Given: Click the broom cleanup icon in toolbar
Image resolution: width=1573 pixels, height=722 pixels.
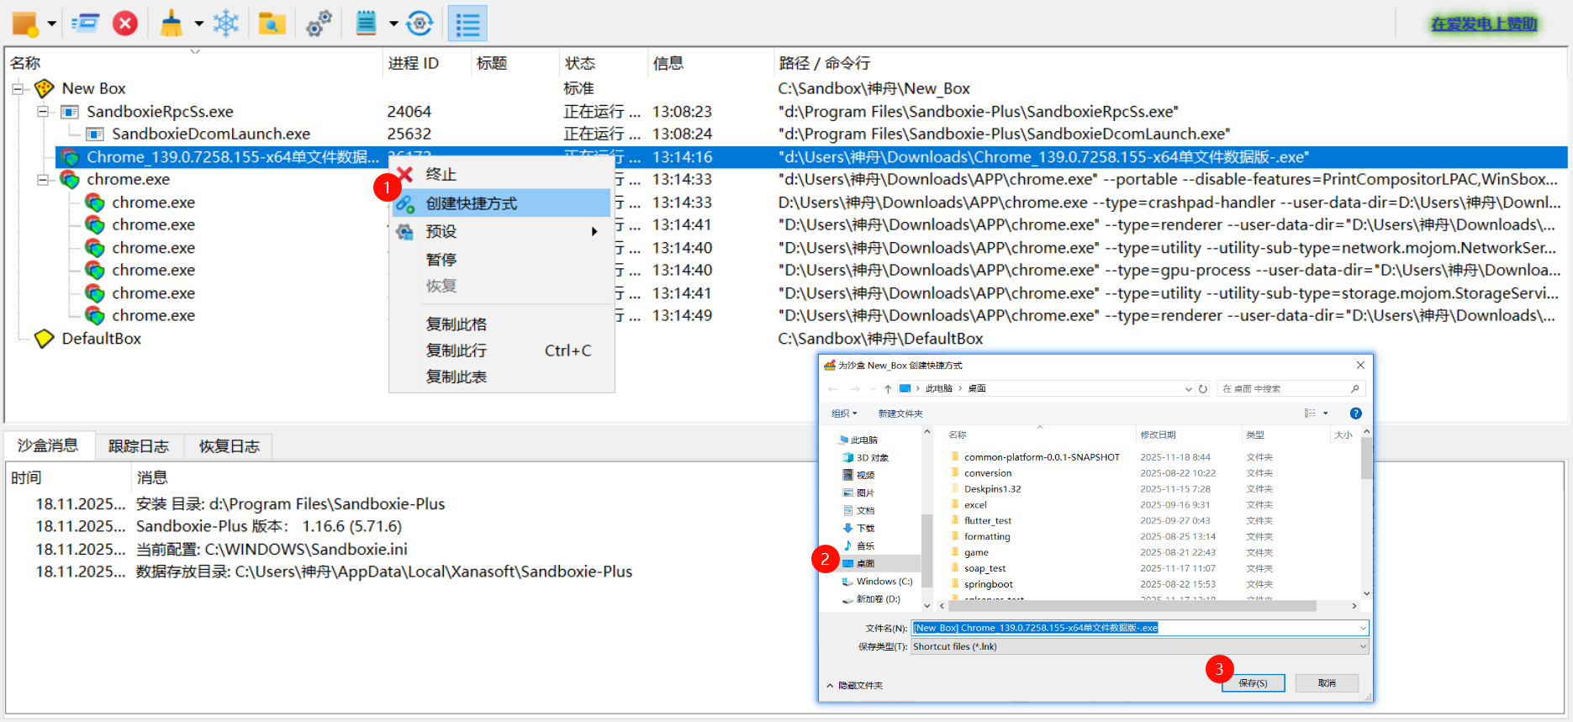Looking at the screenshot, I should click(172, 24).
